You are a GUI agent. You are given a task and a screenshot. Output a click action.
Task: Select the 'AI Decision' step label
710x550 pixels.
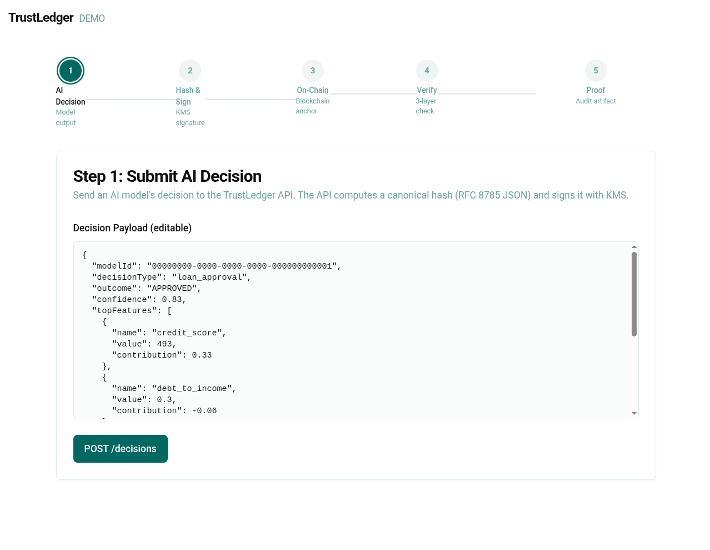tap(70, 96)
